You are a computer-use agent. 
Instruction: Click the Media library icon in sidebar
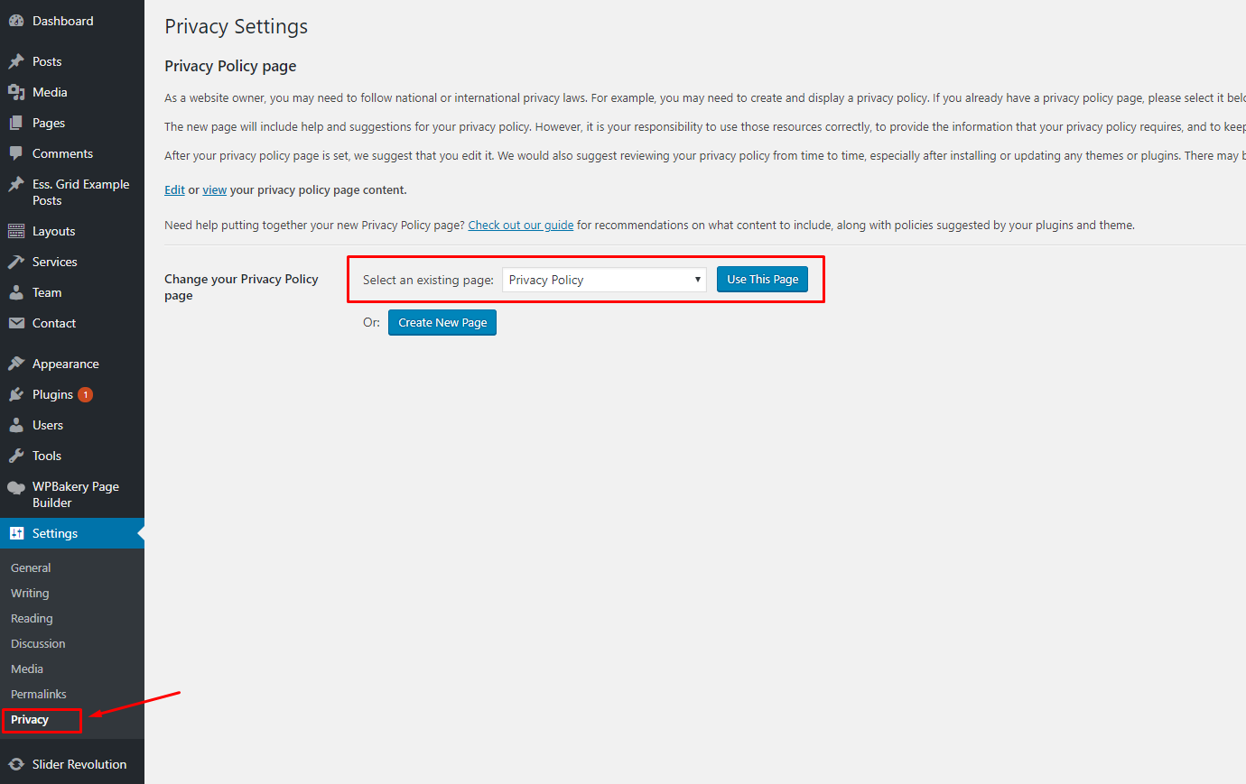pyautogui.click(x=16, y=92)
